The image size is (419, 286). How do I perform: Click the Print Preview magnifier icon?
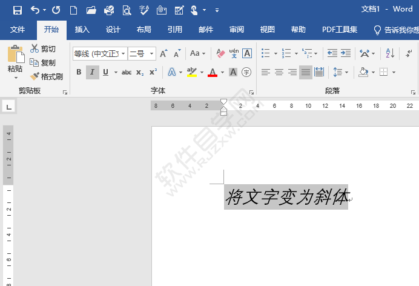[x=127, y=10]
